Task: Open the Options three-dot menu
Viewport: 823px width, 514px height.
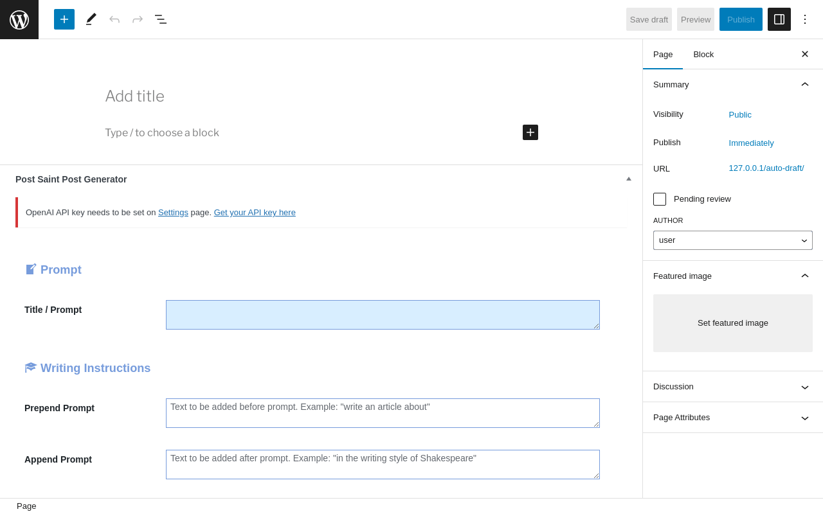Action: click(805, 19)
